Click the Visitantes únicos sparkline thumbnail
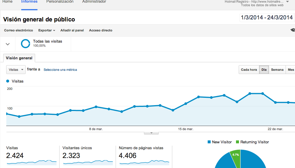 click(88, 163)
